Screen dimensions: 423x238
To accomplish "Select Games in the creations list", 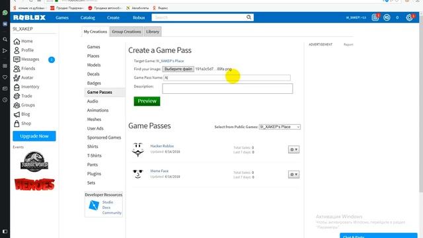I will (x=94, y=47).
